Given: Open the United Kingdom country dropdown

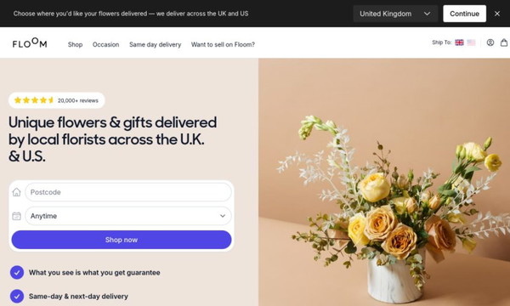Looking at the screenshot, I should (x=395, y=14).
